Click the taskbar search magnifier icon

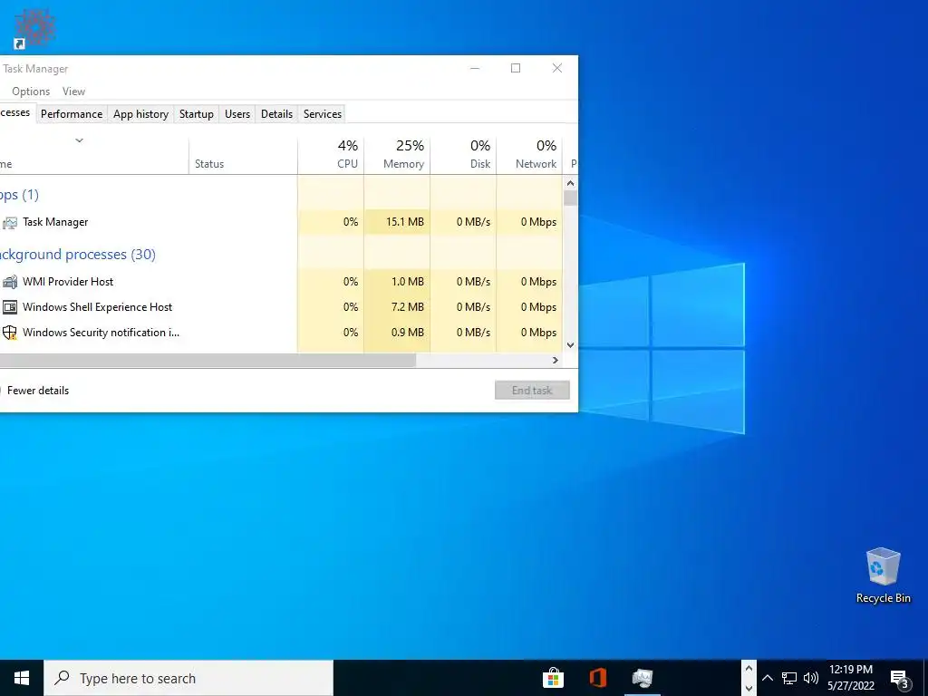(62, 678)
